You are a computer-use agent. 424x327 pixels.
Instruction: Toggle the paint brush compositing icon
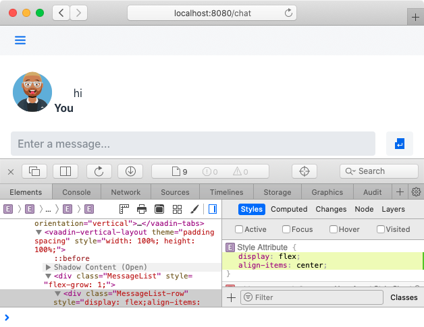click(x=194, y=209)
